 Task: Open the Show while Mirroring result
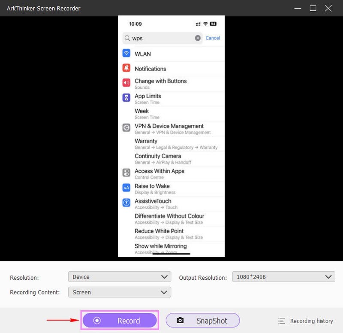(171, 249)
